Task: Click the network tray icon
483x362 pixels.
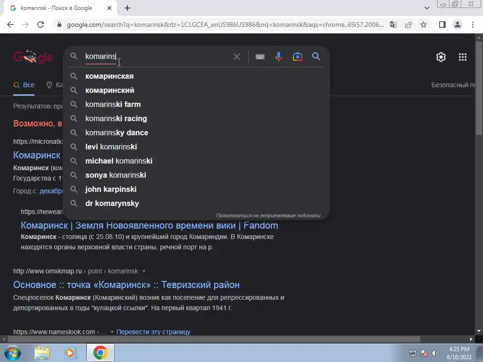Action: point(412,353)
